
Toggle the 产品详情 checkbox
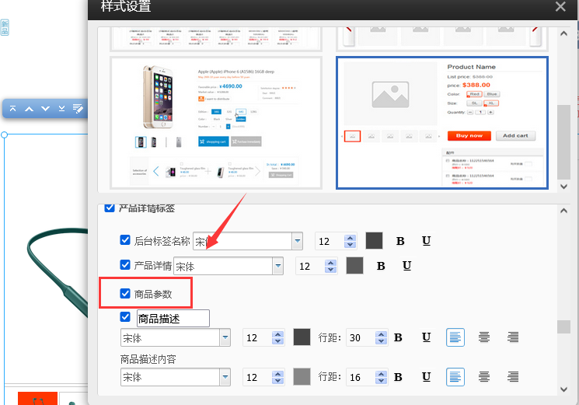point(125,265)
